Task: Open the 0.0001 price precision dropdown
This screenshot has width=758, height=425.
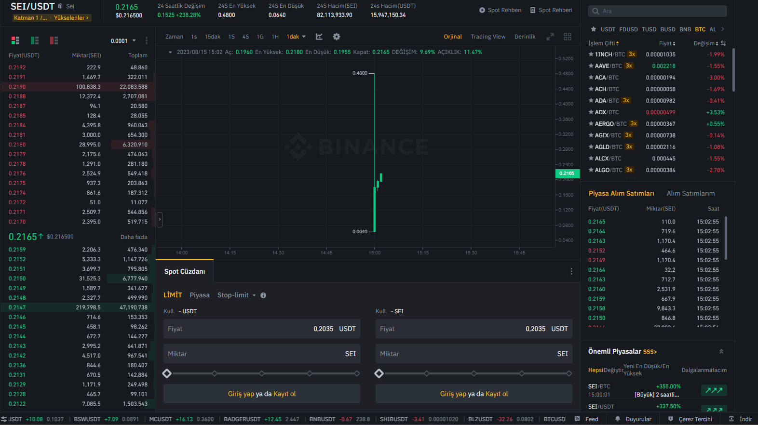Action: (x=123, y=41)
